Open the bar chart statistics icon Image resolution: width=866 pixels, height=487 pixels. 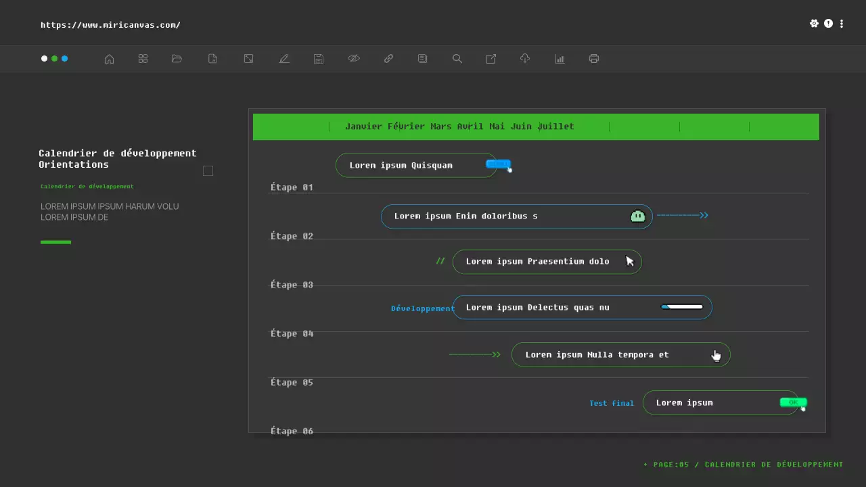(560, 59)
